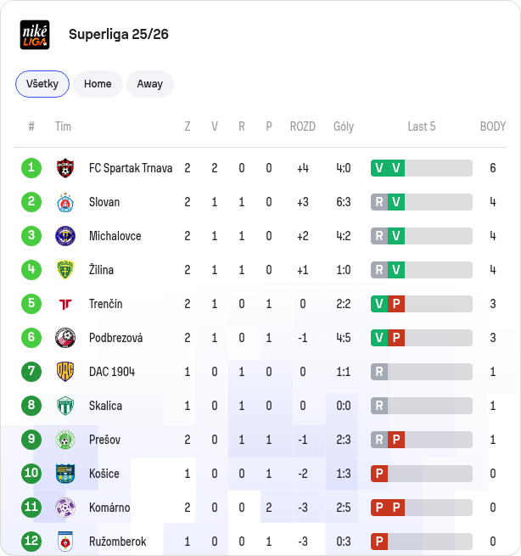Switch to the Všetky filter tab

pyautogui.click(x=42, y=84)
